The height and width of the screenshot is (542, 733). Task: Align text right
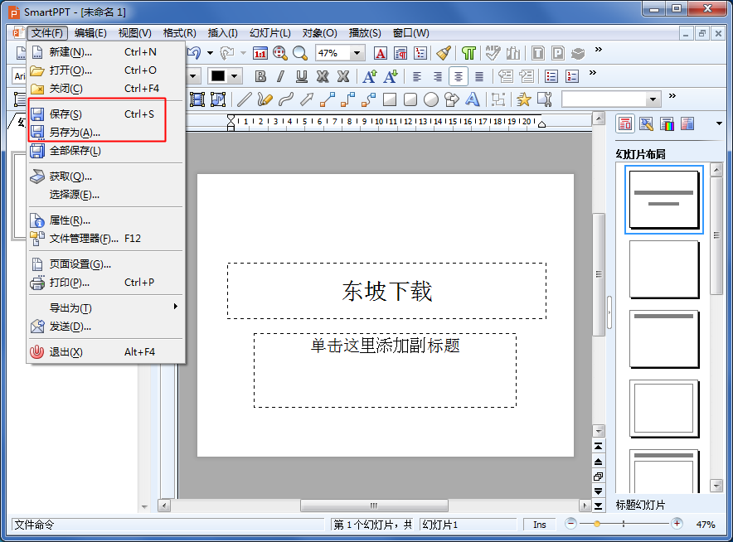point(438,76)
